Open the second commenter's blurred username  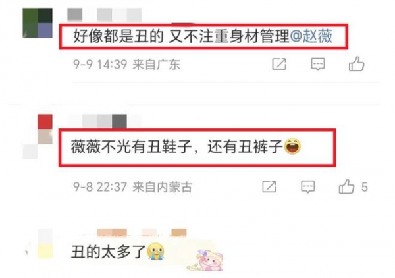(x=105, y=121)
